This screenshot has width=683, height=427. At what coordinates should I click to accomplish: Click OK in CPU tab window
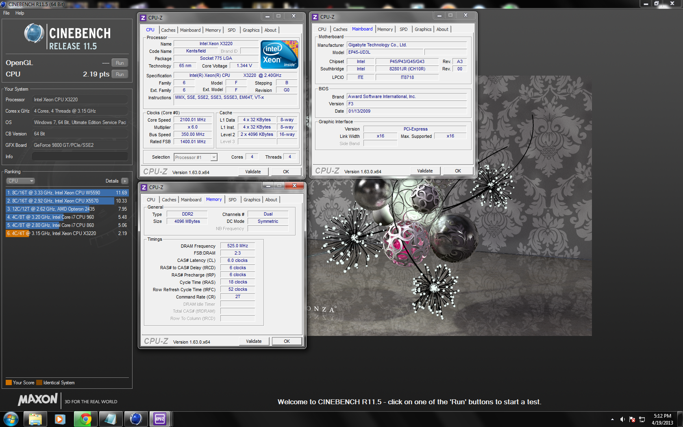[286, 172]
